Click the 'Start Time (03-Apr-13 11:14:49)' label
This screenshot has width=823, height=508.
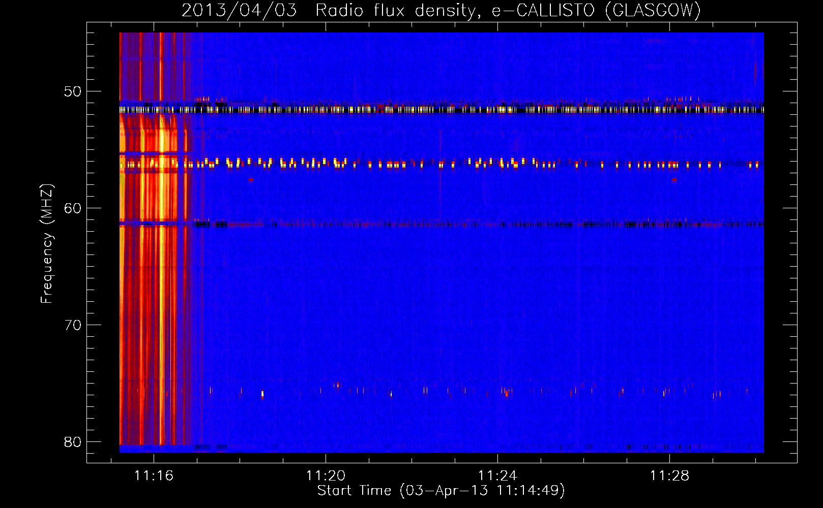click(x=441, y=491)
